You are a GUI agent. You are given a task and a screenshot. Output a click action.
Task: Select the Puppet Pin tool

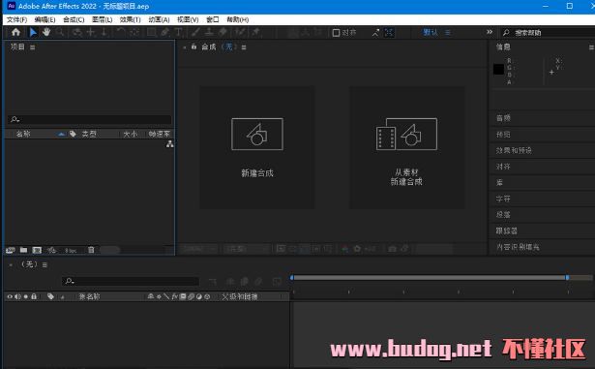(x=256, y=32)
